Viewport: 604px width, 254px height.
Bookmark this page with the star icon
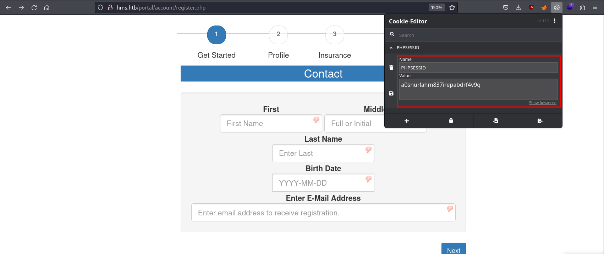pyautogui.click(x=452, y=7)
